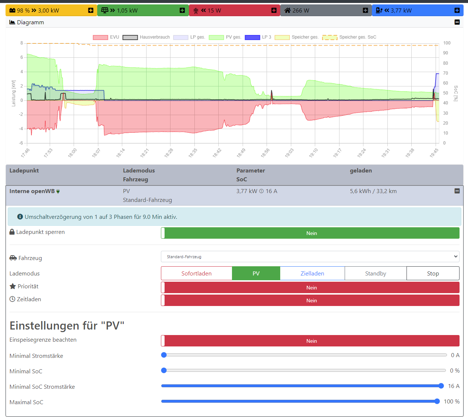Expand the blue charge point tile details
468x420 pixels.
pos(457,10)
